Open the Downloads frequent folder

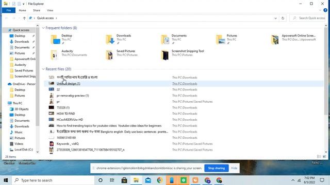click(118, 39)
